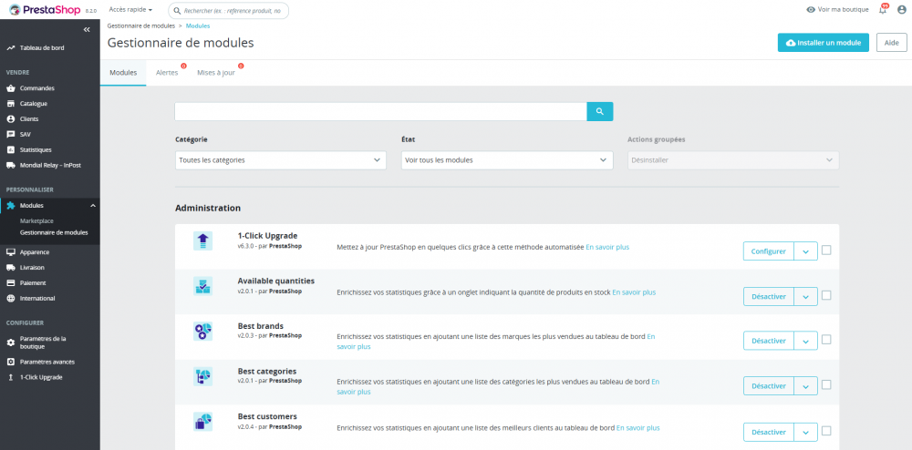This screenshot has height=450, width=912.
Task: Tick the Best brands module checkbox
Action: tap(826, 340)
